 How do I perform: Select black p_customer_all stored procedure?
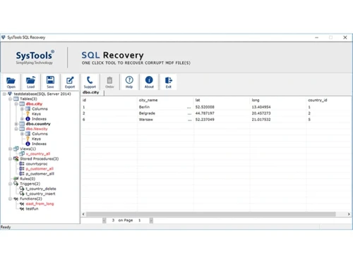click(40, 174)
